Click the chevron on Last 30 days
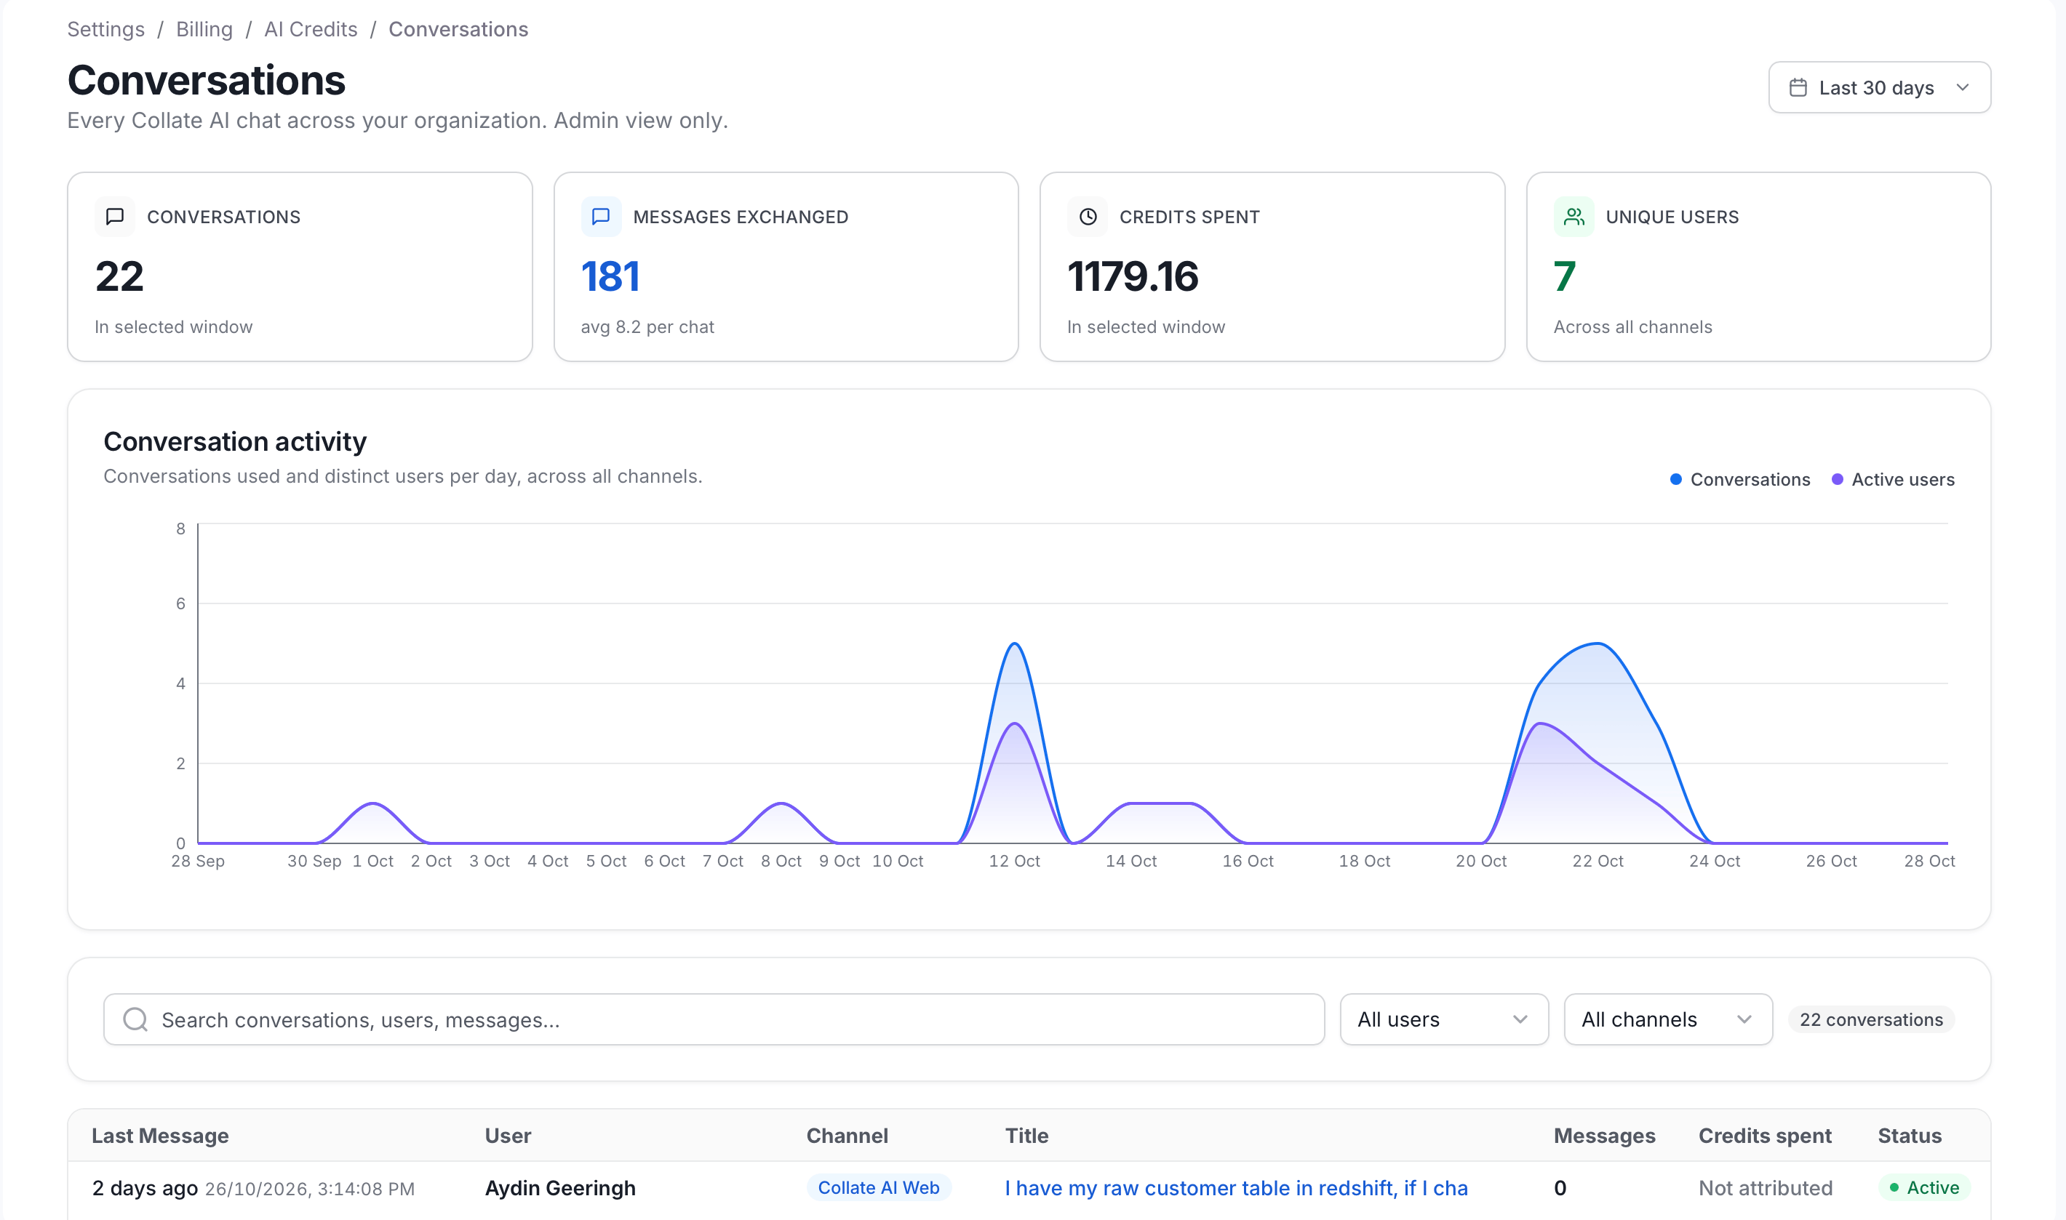This screenshot has height=1220, width=2066. point(1963,87)
